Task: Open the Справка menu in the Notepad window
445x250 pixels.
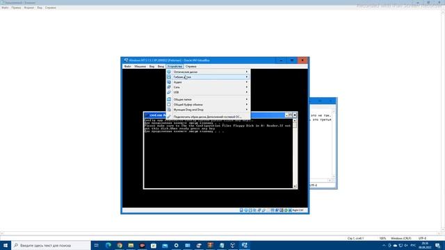Action: pyautogui.click(x=51, y=8)
